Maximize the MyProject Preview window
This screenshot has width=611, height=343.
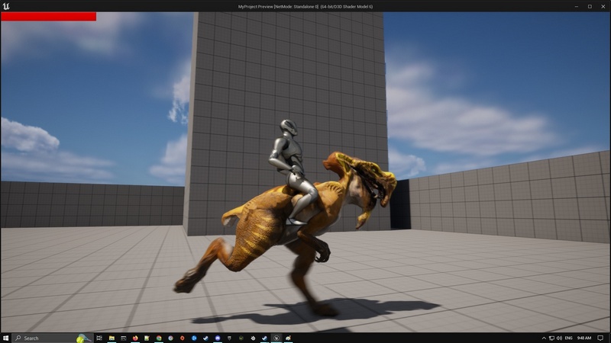(590, 6)
